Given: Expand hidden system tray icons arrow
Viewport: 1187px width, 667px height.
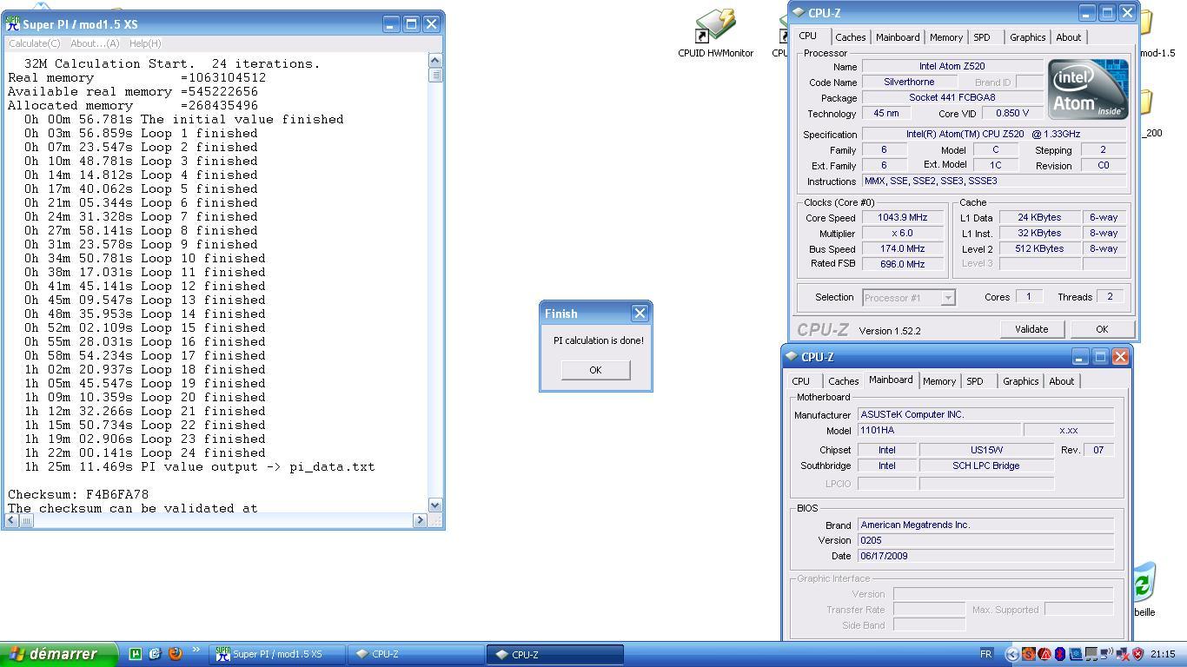Looking at the screenshot, I should click(x=1011, y=654).
